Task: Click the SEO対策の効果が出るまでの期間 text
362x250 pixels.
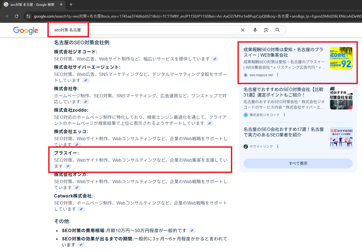Action: [98, 239]
